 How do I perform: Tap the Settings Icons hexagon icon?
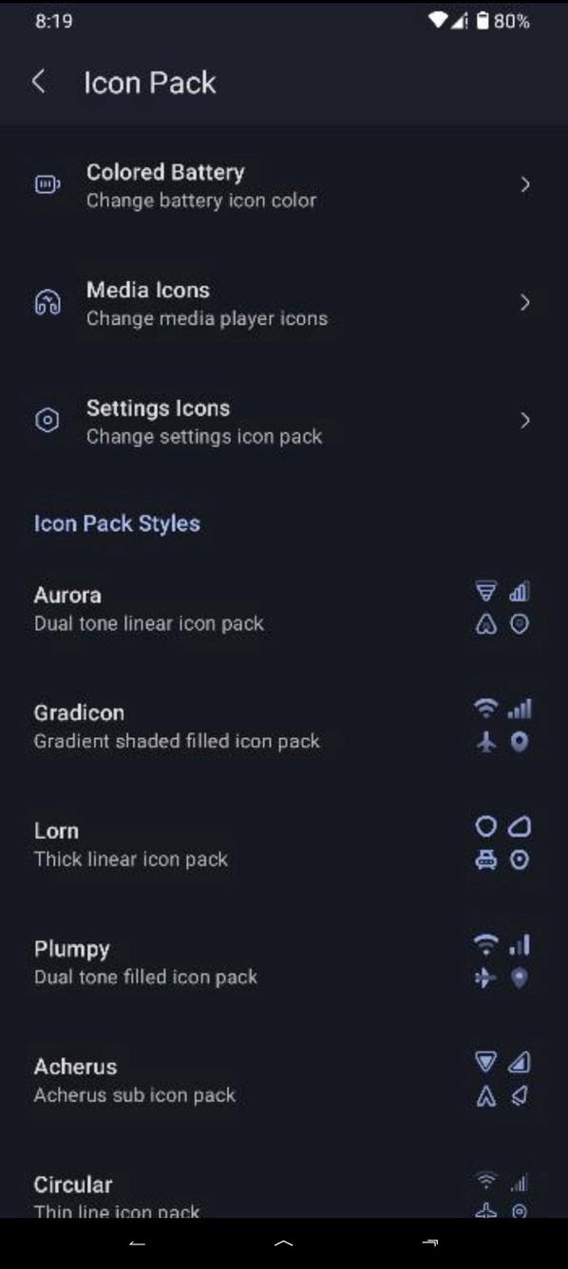(47, 420)
